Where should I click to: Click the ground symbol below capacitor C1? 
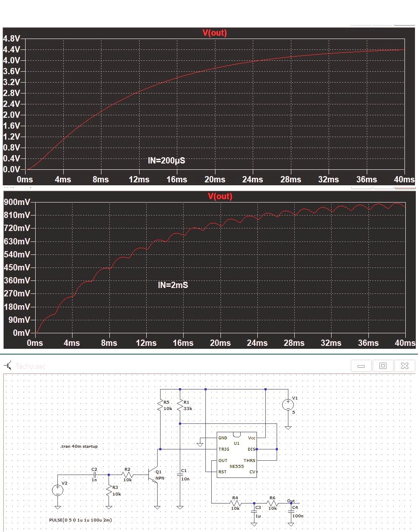(180, 507)
